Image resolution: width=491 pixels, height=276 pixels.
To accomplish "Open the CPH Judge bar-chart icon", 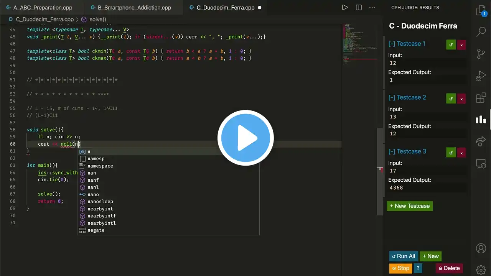I will [x=481, y=120].
